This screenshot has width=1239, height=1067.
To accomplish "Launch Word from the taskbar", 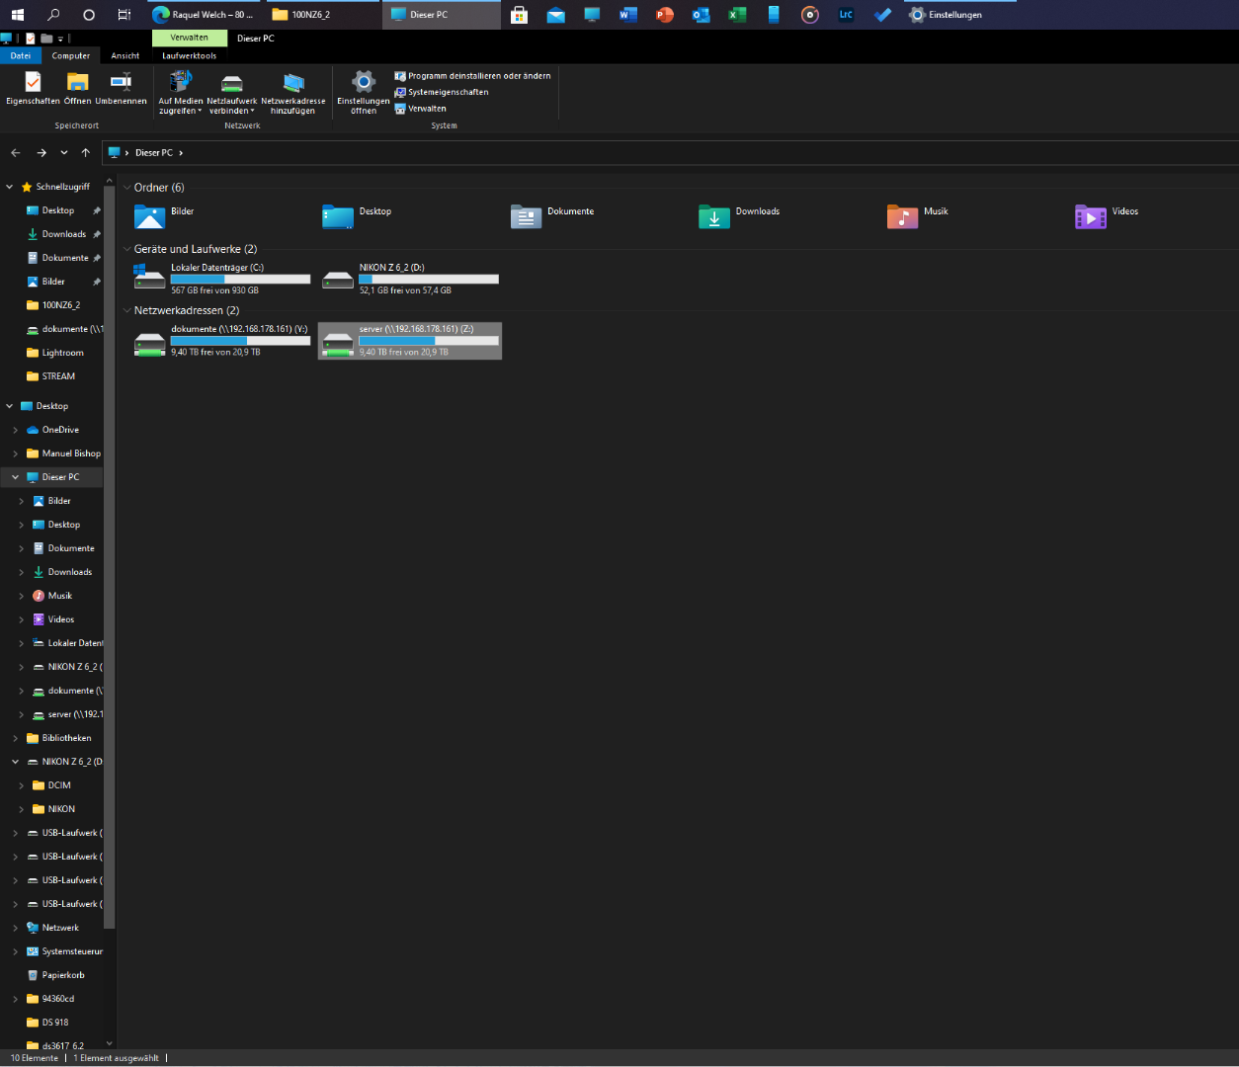I will 628,15.
